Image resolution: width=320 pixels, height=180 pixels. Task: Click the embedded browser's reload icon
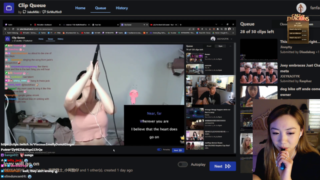click(13, 29)
